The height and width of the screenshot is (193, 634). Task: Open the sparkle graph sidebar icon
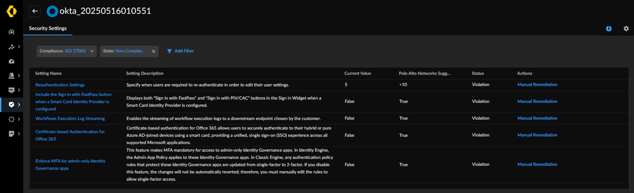coord(11,47)
